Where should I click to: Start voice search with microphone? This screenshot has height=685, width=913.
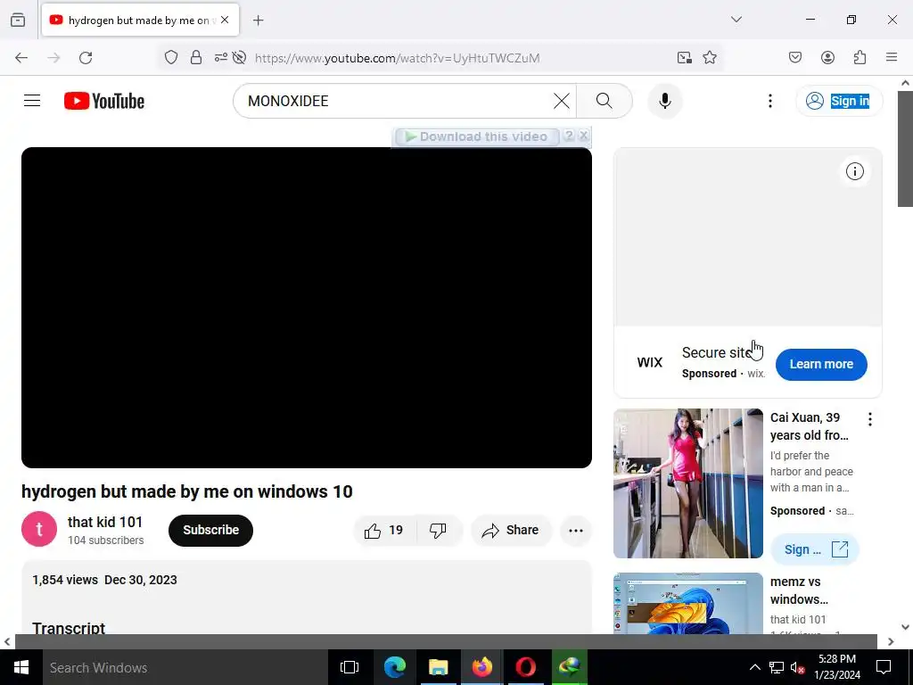click(665, 101)
